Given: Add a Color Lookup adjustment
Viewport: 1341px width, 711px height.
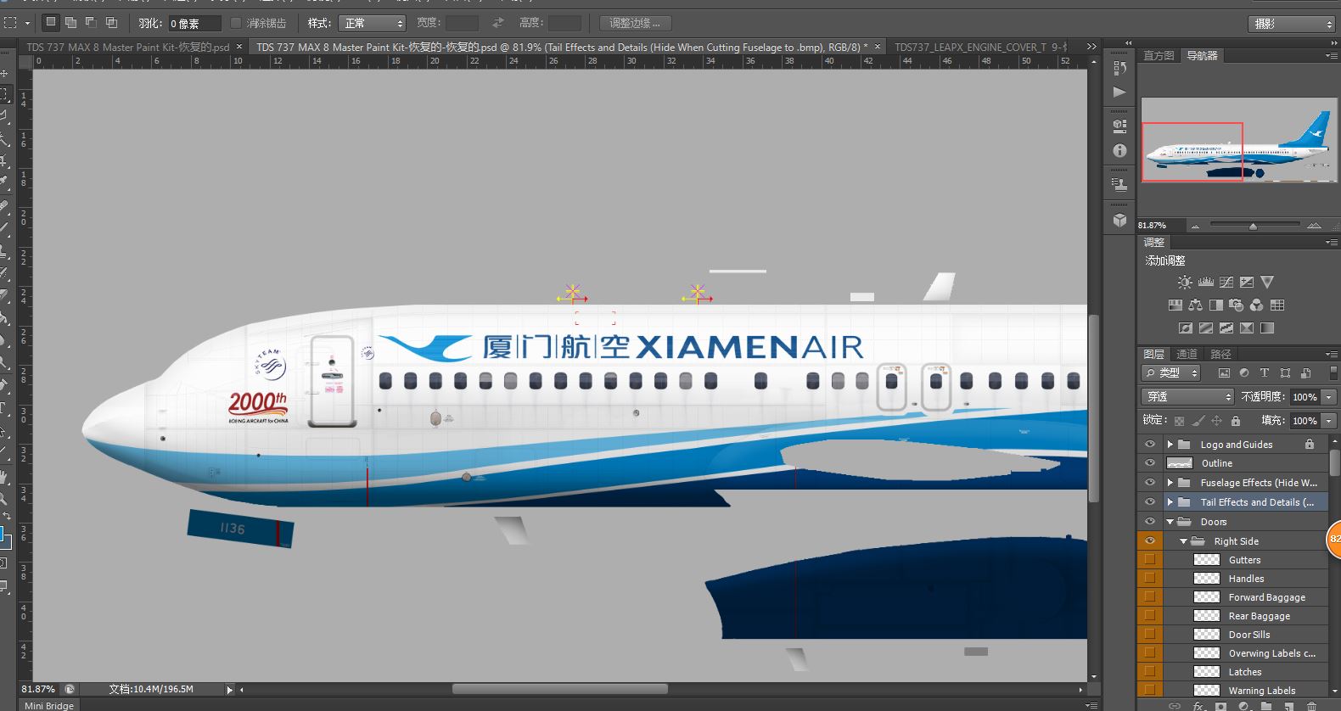Looking at the screenshot, I should (x=1277, y=305).
